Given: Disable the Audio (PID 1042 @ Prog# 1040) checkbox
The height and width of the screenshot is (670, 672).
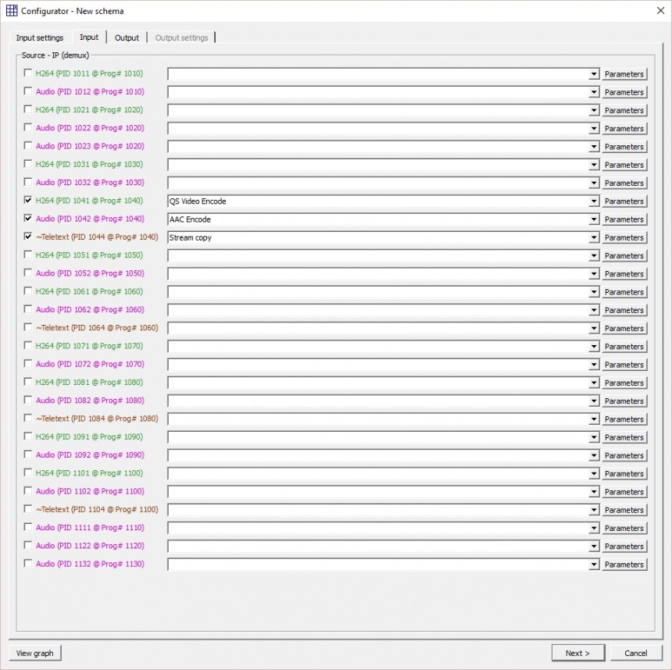Looking at the screenshot, I should 28,219.
